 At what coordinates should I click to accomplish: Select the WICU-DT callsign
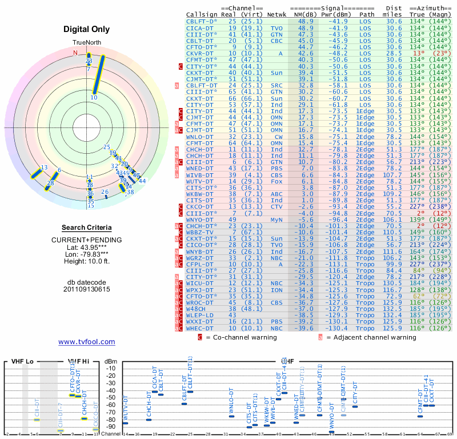click(200, 284)
